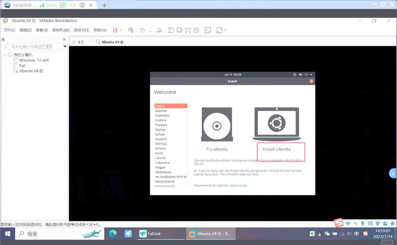Enter full screen mode icon
This screenshot has width=397, height=245.
(x=187, y=30)
